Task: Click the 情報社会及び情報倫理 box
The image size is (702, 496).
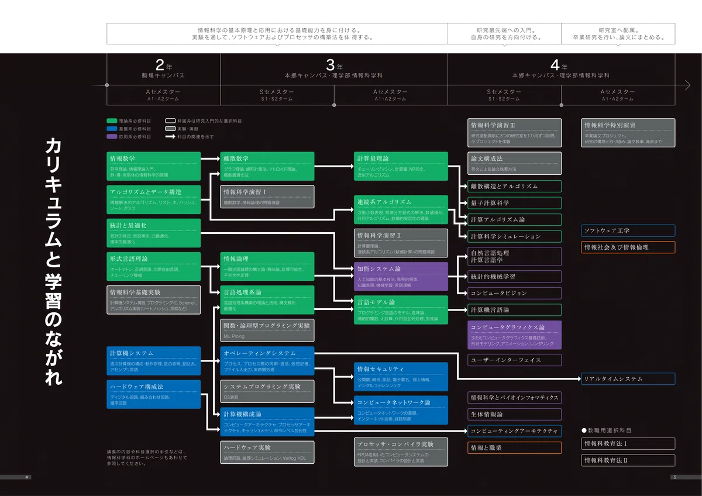Action: click(x=628, y=247)
